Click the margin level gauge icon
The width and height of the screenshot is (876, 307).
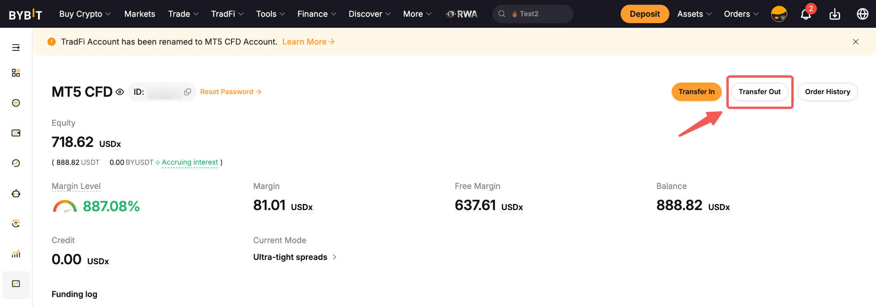(65, 207)
